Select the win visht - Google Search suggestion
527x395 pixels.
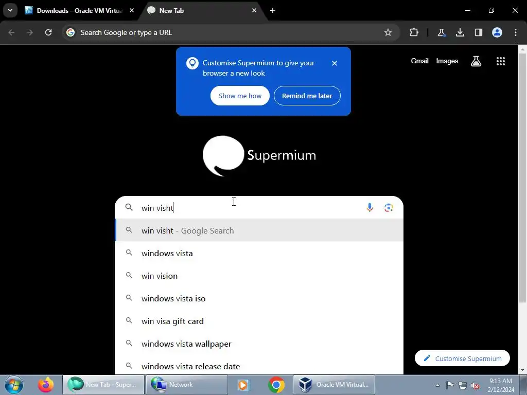pyautogui.click(x=259, y=230)
